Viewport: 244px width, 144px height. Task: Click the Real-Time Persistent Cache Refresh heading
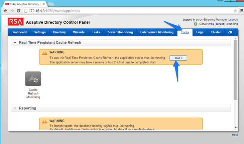(50, 43)
